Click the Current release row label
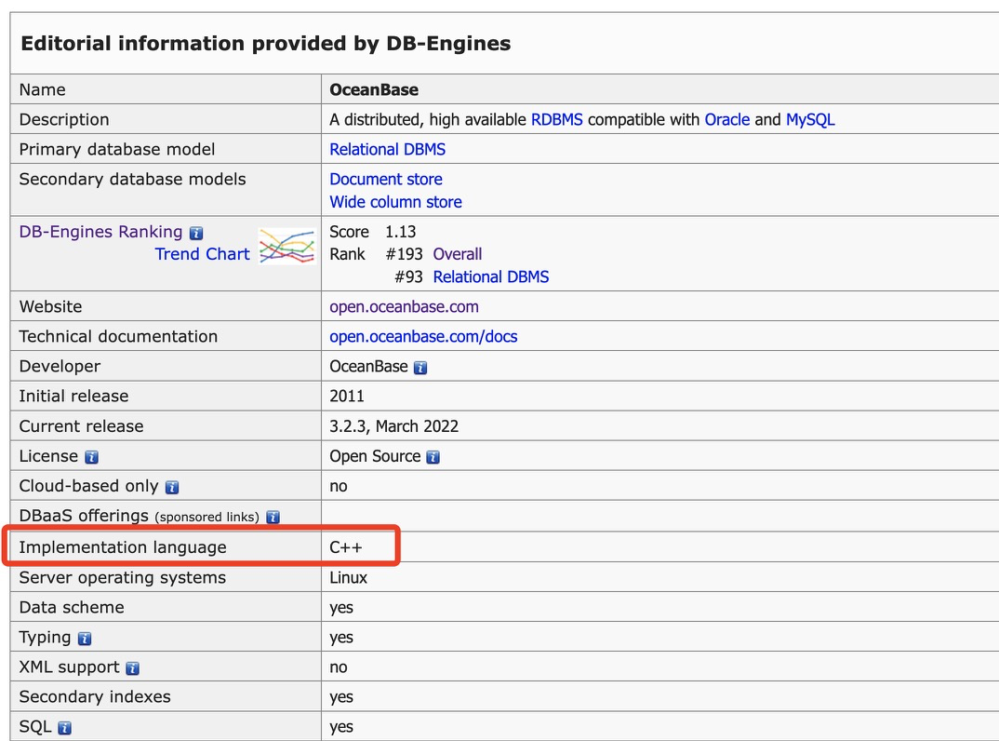Screen dimensions: 999x741 tap(82, 426)
